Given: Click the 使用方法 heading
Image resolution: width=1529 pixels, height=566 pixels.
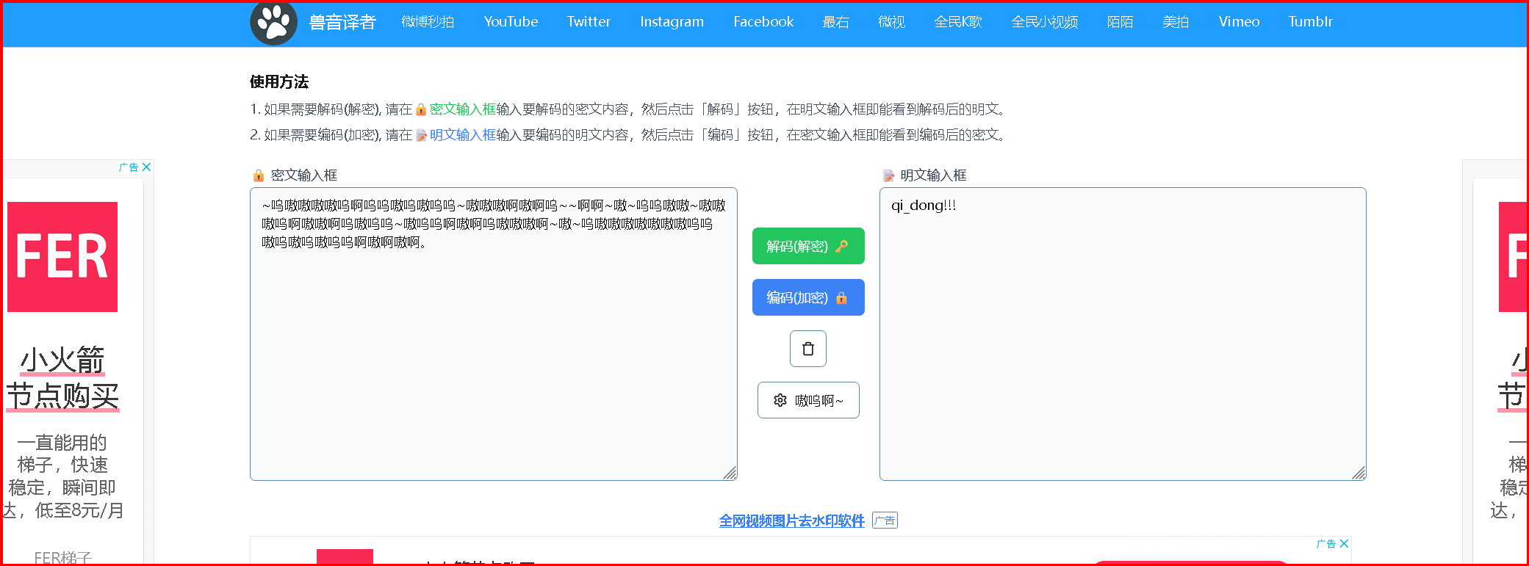Looking at the screenshot, I should (x=279, y=81).
